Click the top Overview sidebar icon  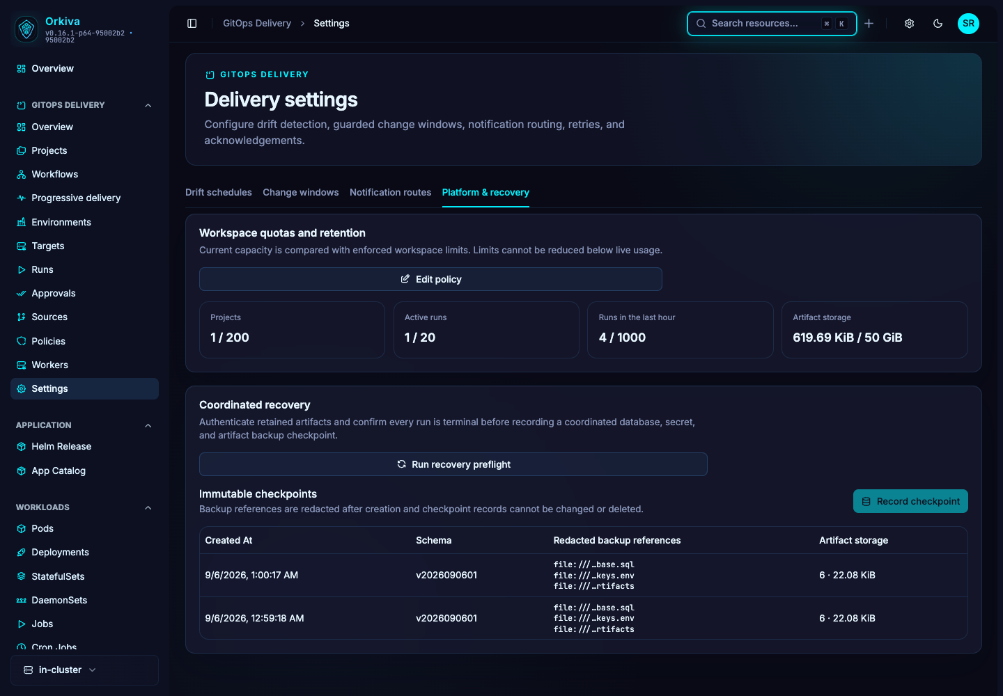click(x=22, y=68)
